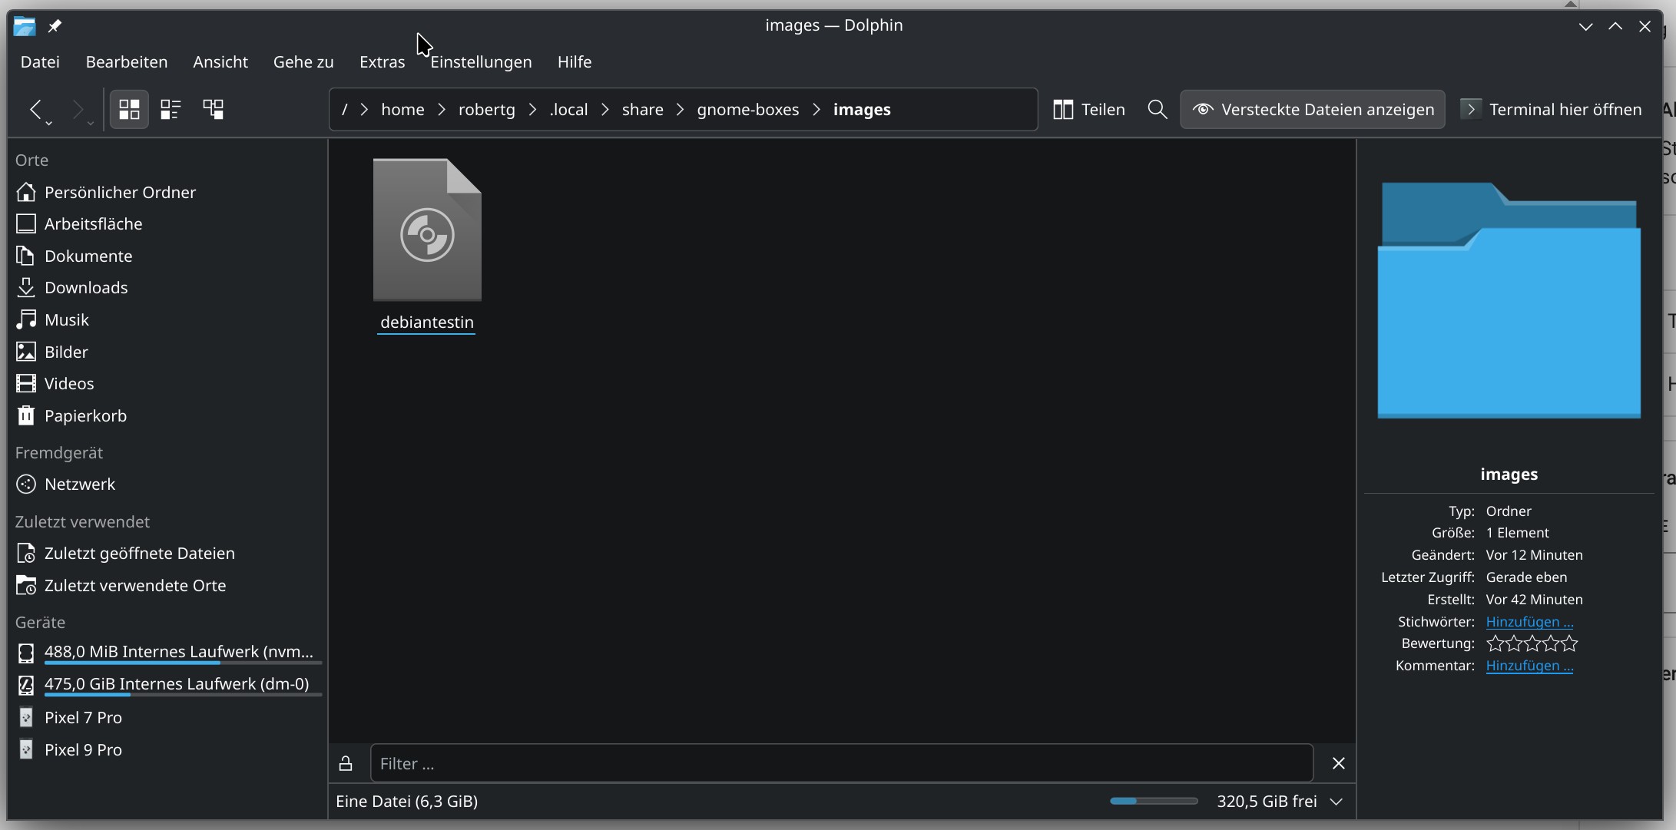Click Terminal hier öffnen button
Image resolution: width=1676 pixels, height=830 pixels.
pyautogui.click(x=1552, y=109)
